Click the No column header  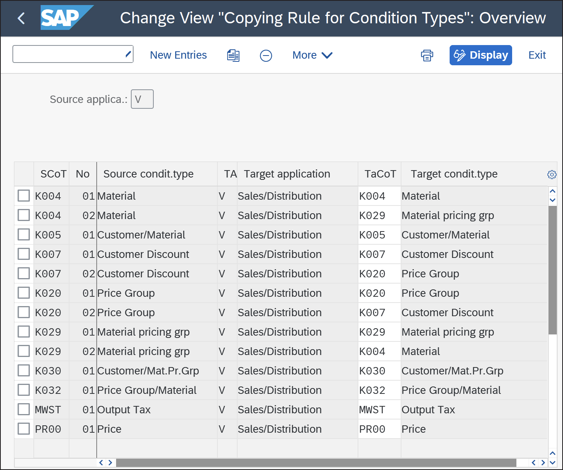pyautogui.click(x=83, y=174)
